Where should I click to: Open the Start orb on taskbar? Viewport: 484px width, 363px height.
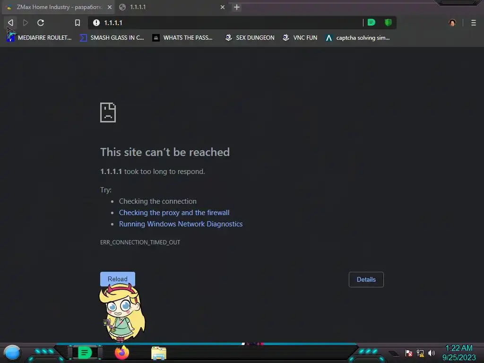[x=12, y=353]
